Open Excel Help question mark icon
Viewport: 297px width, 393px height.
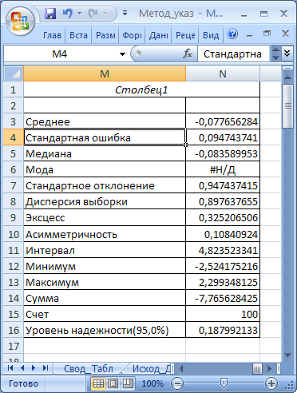[x=232, y=34]
